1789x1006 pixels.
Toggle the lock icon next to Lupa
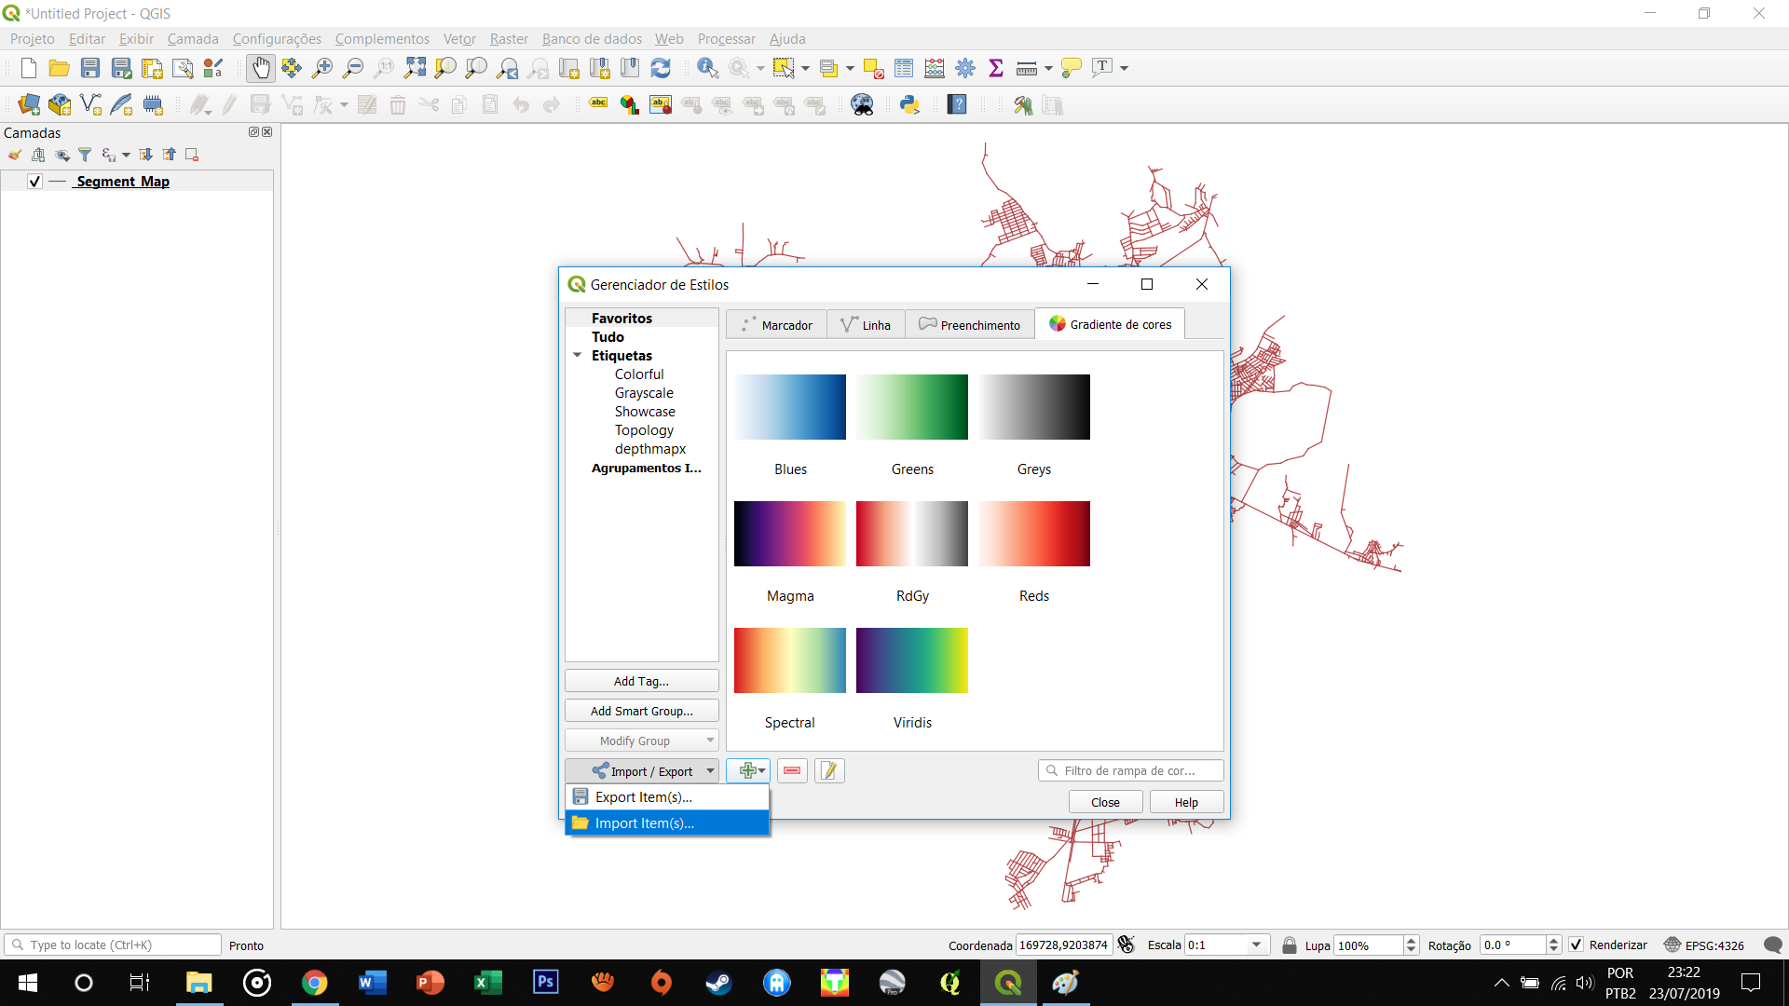(x=1290, y=945)
